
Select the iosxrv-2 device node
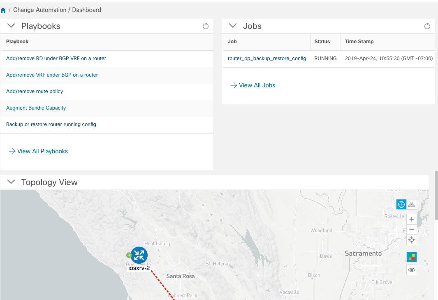(x=139, y=255)
